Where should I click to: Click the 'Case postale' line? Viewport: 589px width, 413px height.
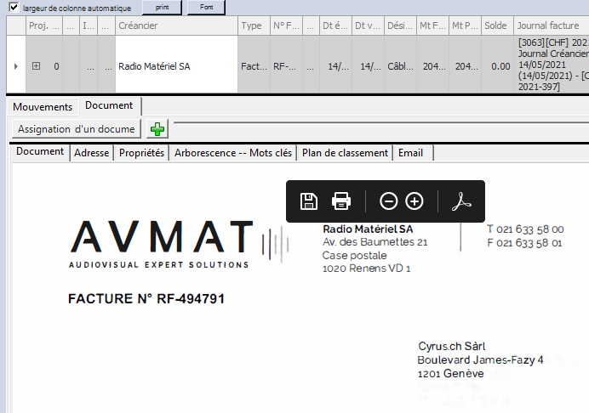point(354,256)
